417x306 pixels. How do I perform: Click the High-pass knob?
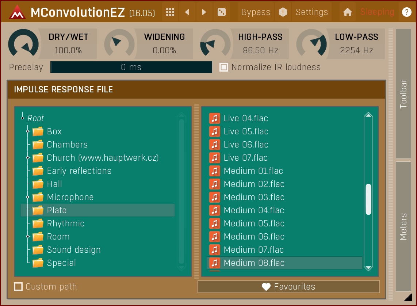pos(215,44)
